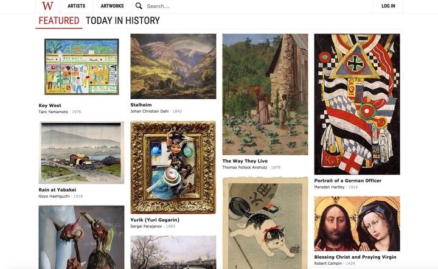Click the Sergei Parajanov artist link
The width and height of the screenshot is (438, 269).
[146, 226]
